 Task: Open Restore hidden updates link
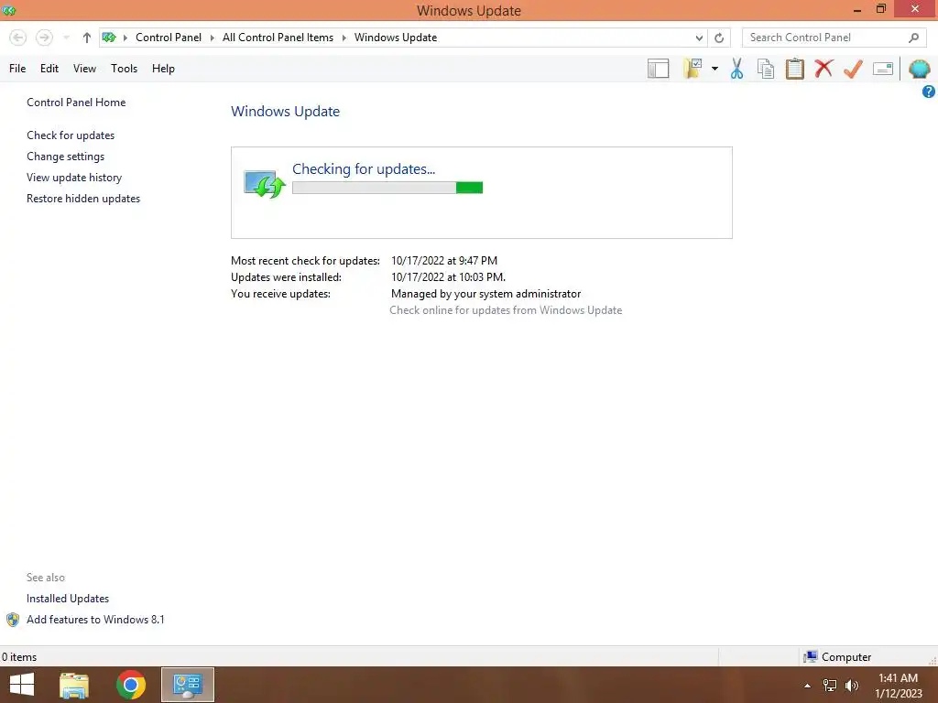coord(83,199)
